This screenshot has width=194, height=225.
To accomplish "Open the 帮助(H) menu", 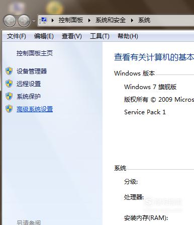I will point(128,36).
